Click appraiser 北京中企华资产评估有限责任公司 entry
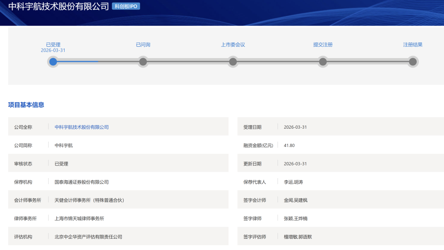The image size is (444, 250). coord(88,237)
